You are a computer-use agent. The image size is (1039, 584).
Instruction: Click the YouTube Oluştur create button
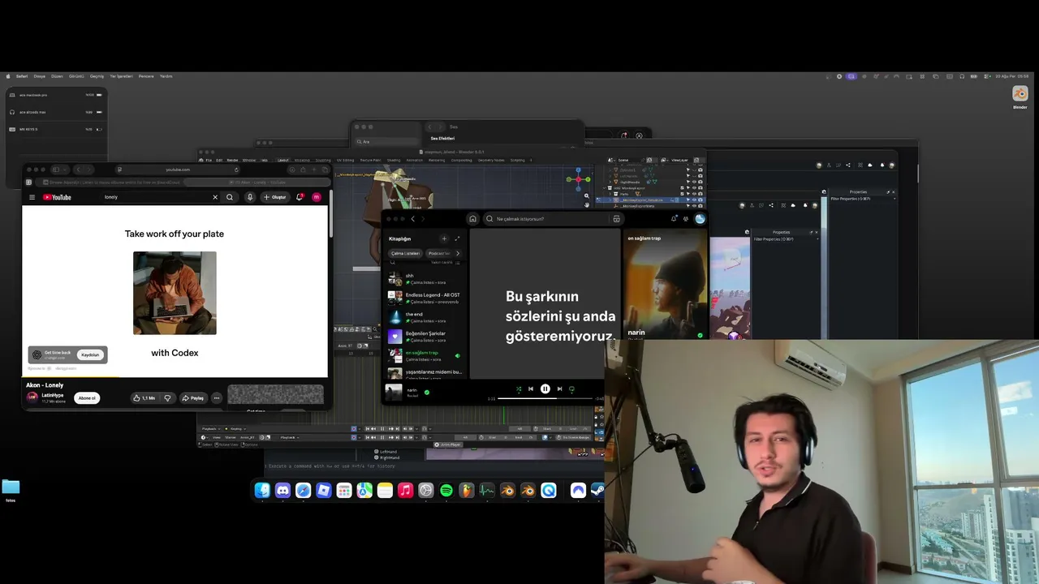pos(274,197)
